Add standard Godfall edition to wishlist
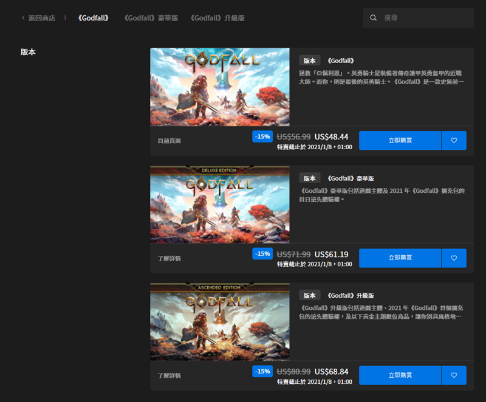The height and width of the screenshot is (402, 486). coord(454,141)
